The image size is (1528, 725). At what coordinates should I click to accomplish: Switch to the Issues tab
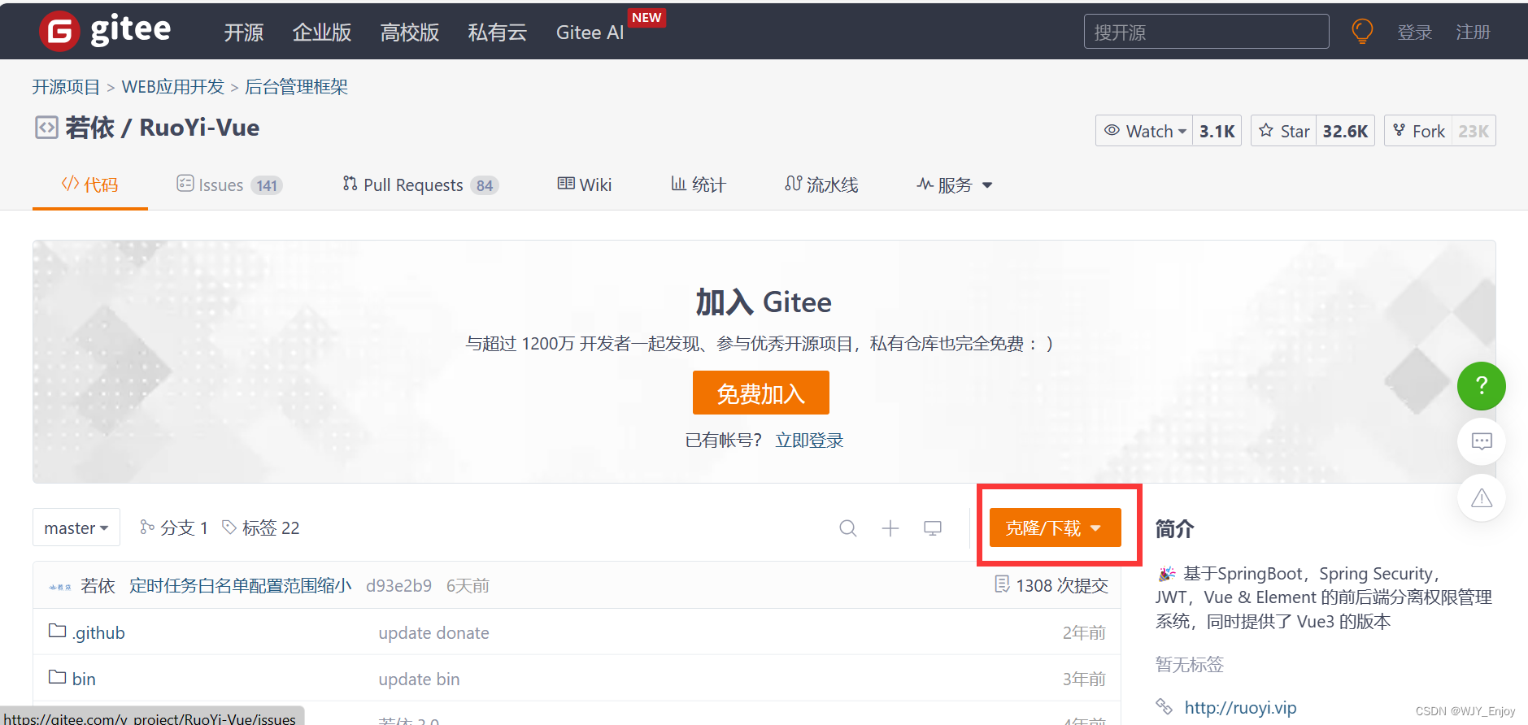click(229, 185)
